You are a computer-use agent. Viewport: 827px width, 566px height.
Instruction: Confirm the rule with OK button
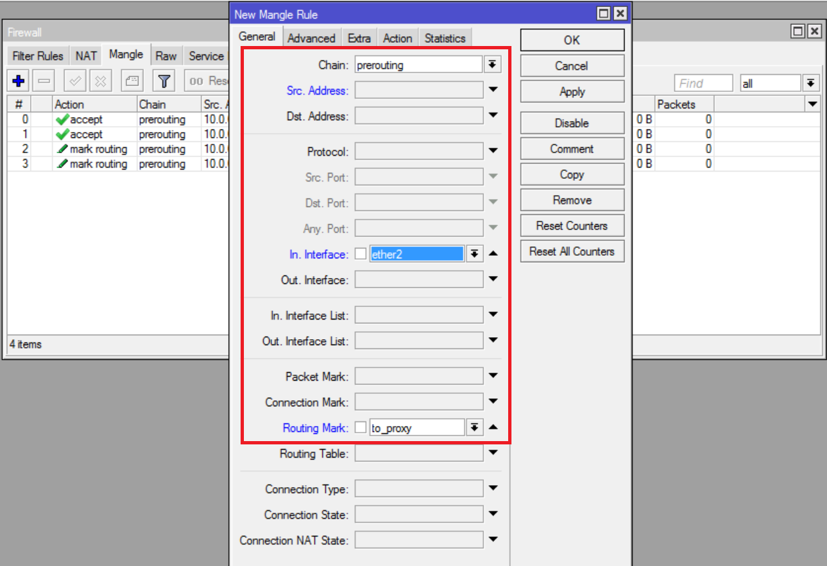572,40
